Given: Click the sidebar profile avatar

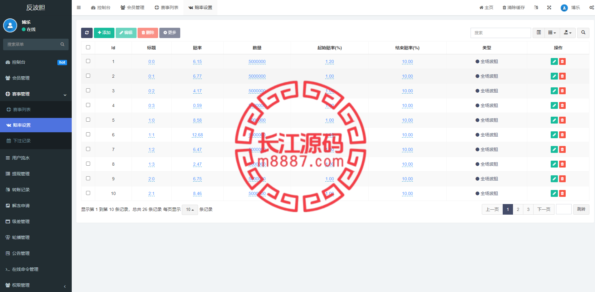Looking at the screenshot, I should pyautogui.click(x=10, y=25).
